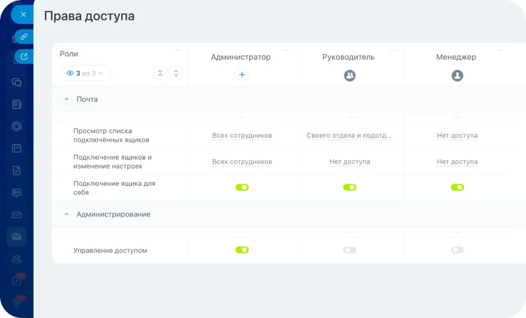Add member to Администратор role with plus
The image size is (526, 318).
pos(242,75)
